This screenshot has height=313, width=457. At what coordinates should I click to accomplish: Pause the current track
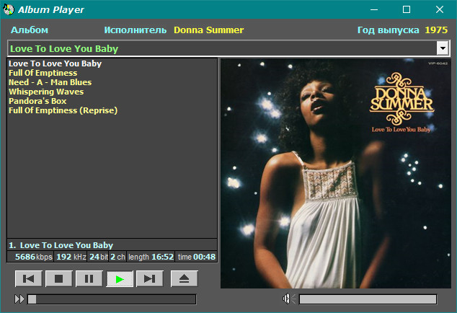89,279
